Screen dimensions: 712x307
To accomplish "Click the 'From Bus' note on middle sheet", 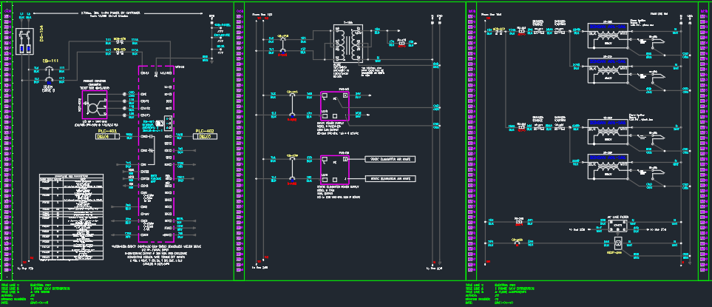I will click(262, 15).
